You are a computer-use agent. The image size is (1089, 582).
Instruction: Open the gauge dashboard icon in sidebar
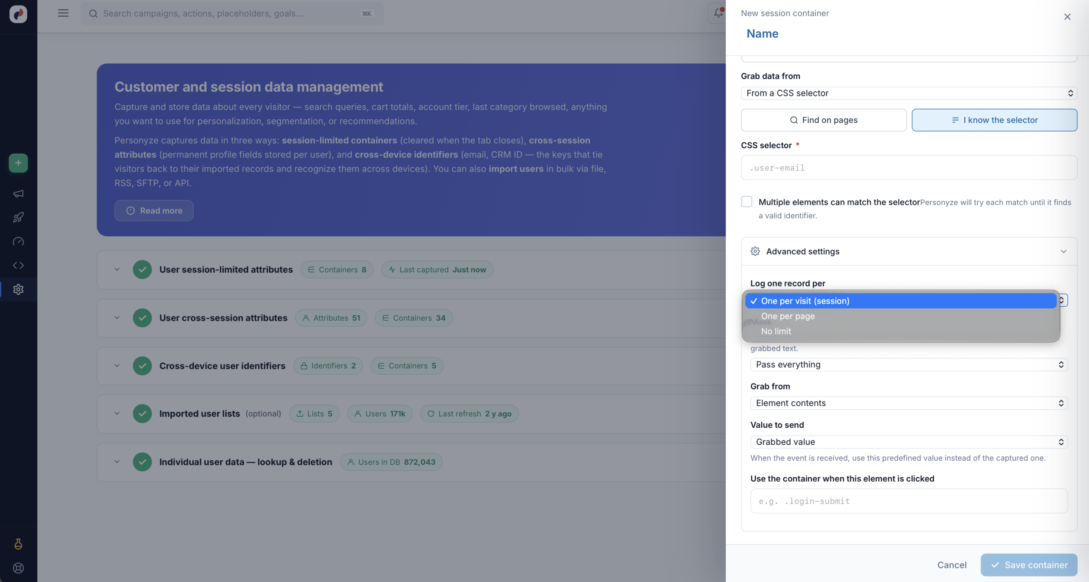(x=18, y=241)
